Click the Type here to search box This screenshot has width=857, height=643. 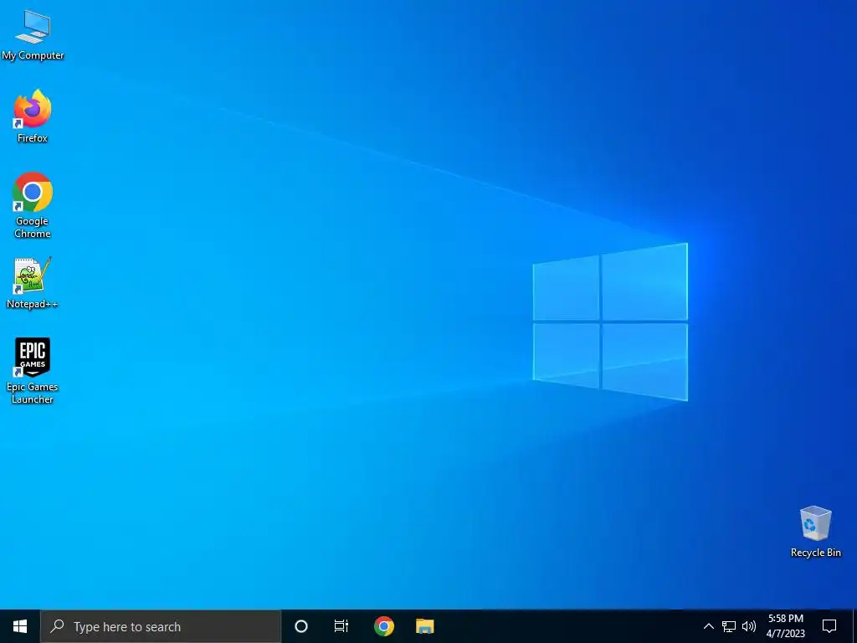(161, 626)
